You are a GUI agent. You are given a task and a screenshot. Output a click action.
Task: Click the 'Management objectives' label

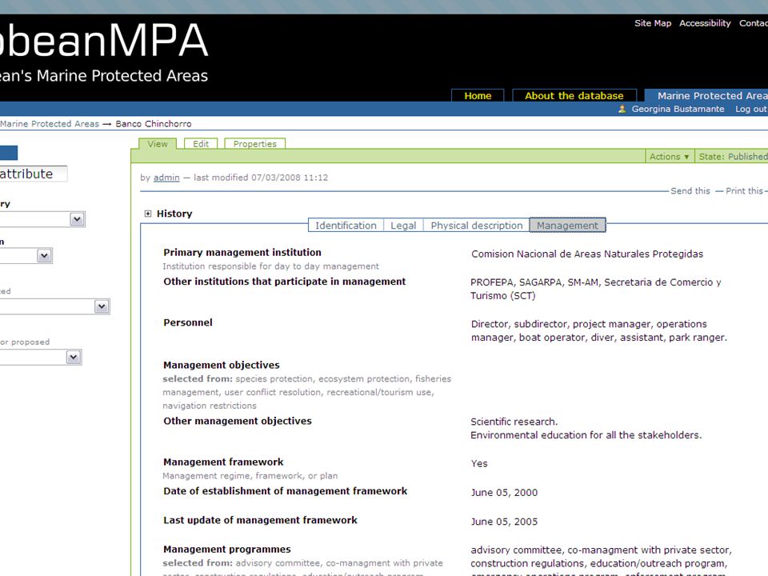coord(222,365)
